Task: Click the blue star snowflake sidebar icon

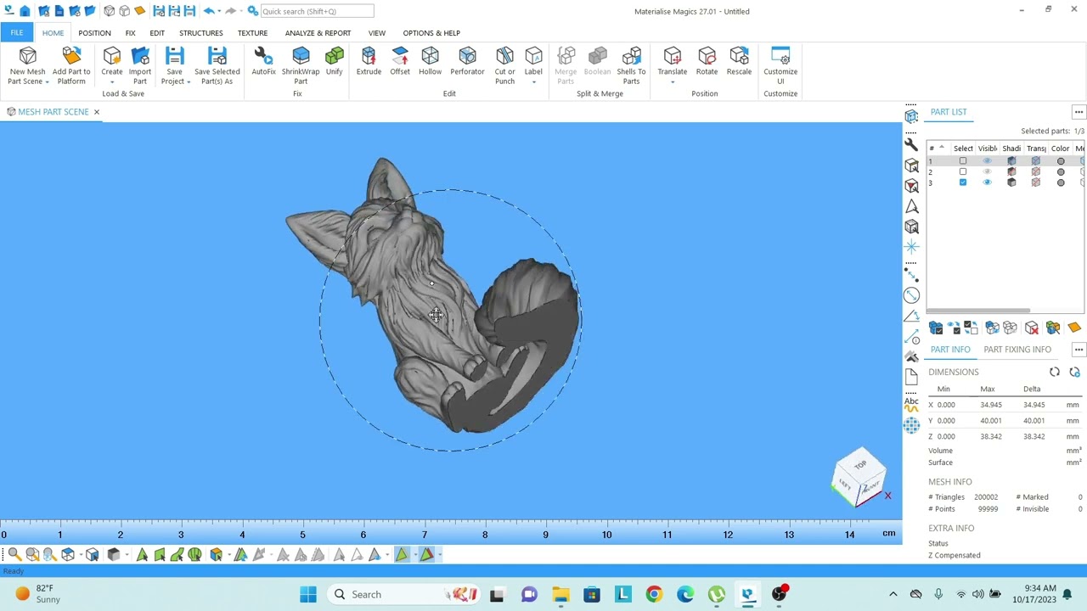Action: [x=911, y=247]
